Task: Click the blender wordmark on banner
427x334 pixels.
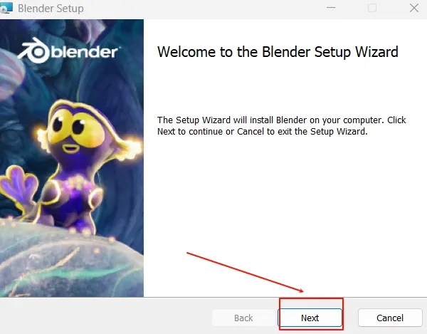Action: [x=85, y=51]
